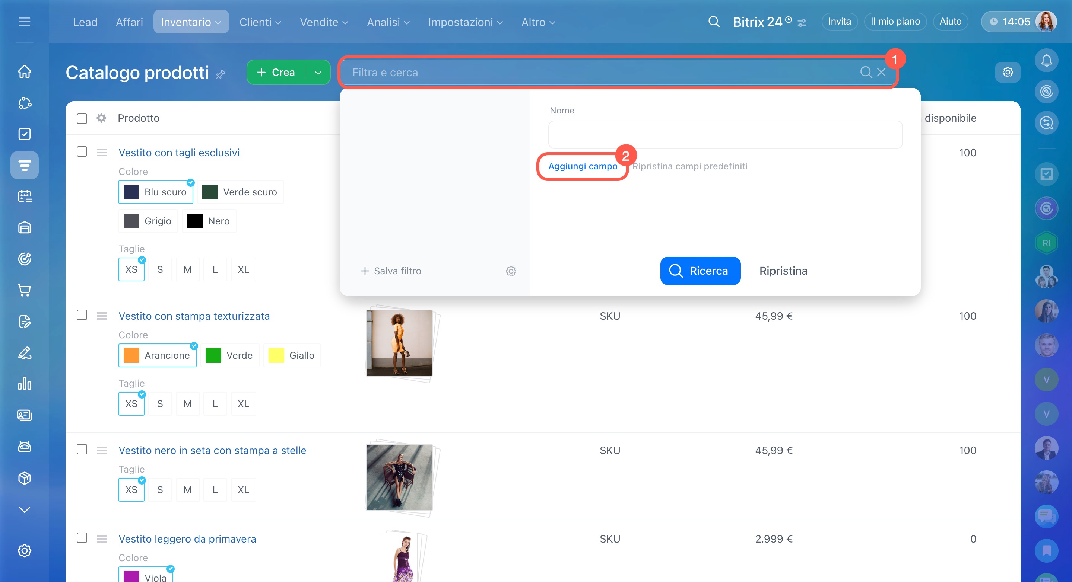
Task: Open the Vendite menu
Action: (x=324, y=22)
